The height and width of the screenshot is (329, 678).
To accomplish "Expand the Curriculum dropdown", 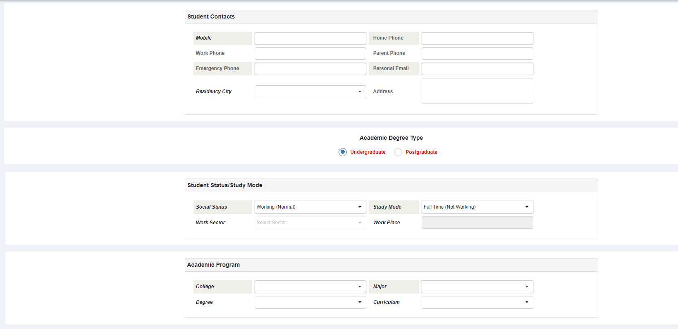I will click(477, 302).
